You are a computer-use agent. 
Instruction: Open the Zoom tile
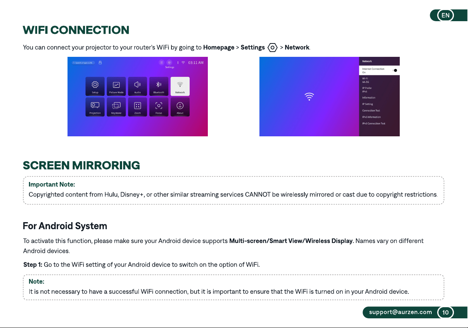click(x=137, y=107)
